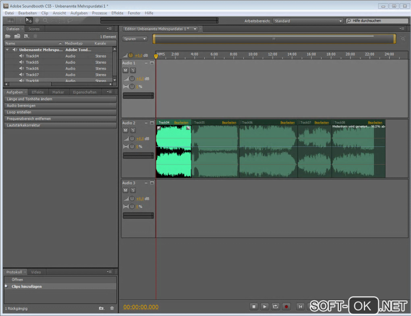Screen dimensions: 411x316
Task: Switch to the Scores tab
Action: 34,29
